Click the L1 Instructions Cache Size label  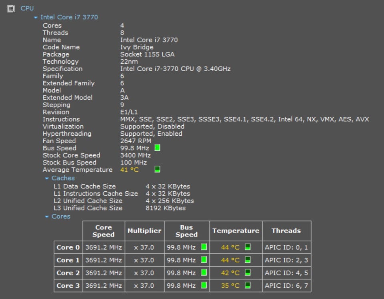click(x=96, y=194)
